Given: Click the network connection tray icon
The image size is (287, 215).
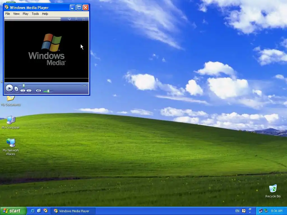Looking at the screenshot, I should coord(261,211).
